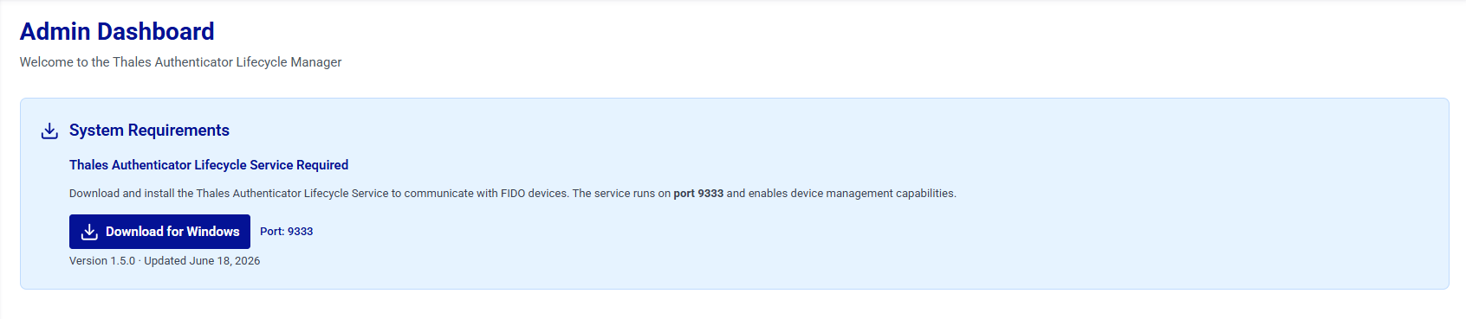Click the bold port 9333 text in the description
Image resolution: width=1466 pixels, height=319 pixels.
tap(698, 194)
